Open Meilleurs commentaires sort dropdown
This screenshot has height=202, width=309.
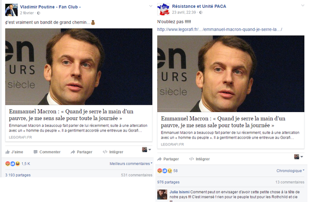pos(131,164)
